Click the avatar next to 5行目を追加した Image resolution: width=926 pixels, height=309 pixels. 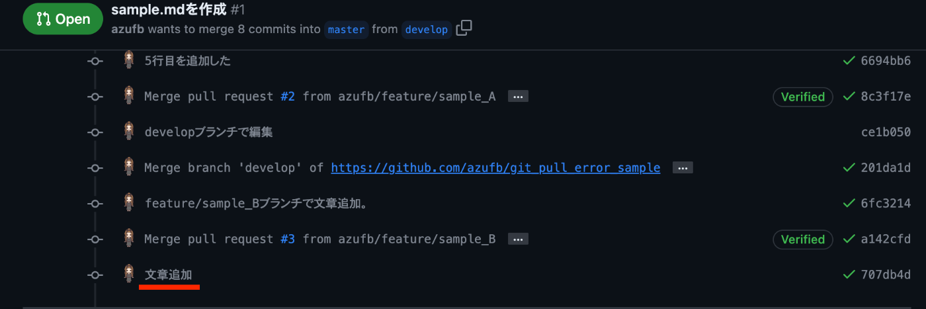coord(129,60)
